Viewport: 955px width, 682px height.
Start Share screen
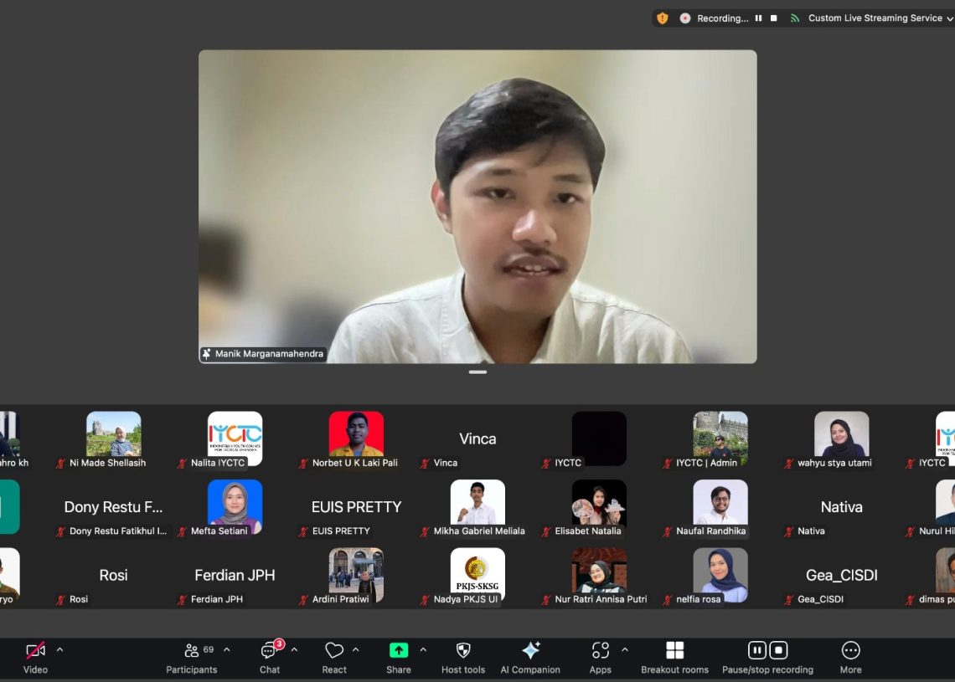(x=399, y=657)
